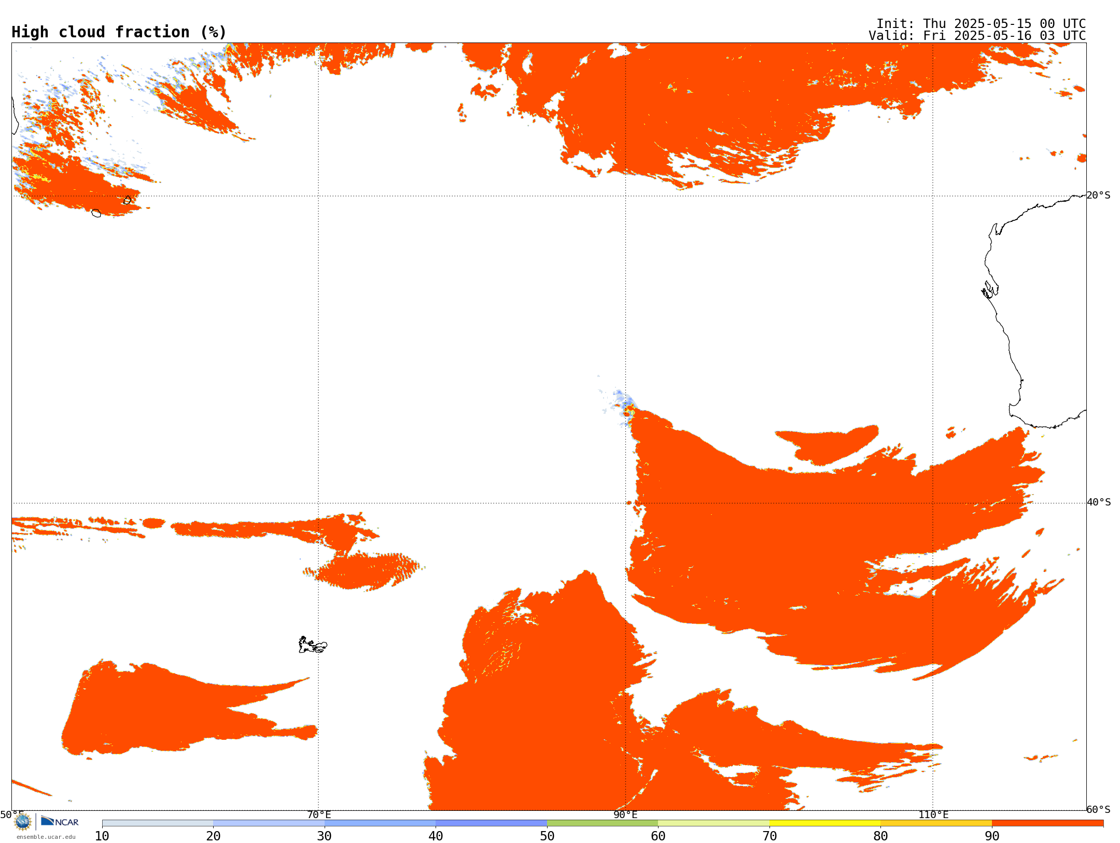The width and height of the screenshot is (1120, 843).
Task: Click the NSF logo icon
Action: click(23, 822)
